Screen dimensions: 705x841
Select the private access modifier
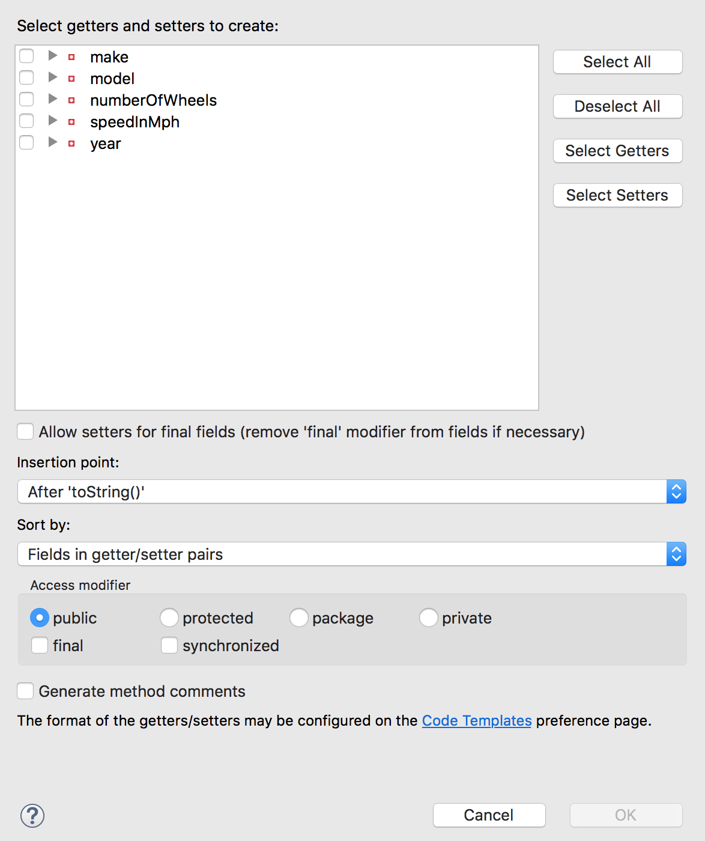coord(428,618)
